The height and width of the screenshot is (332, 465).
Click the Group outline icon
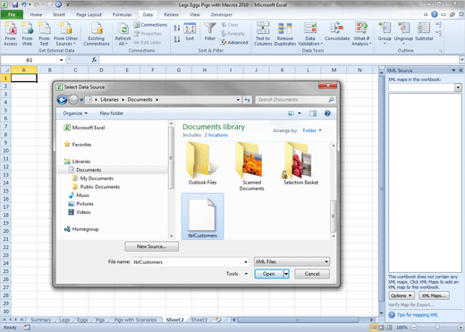pyautogui.click(x=385, y=32)
